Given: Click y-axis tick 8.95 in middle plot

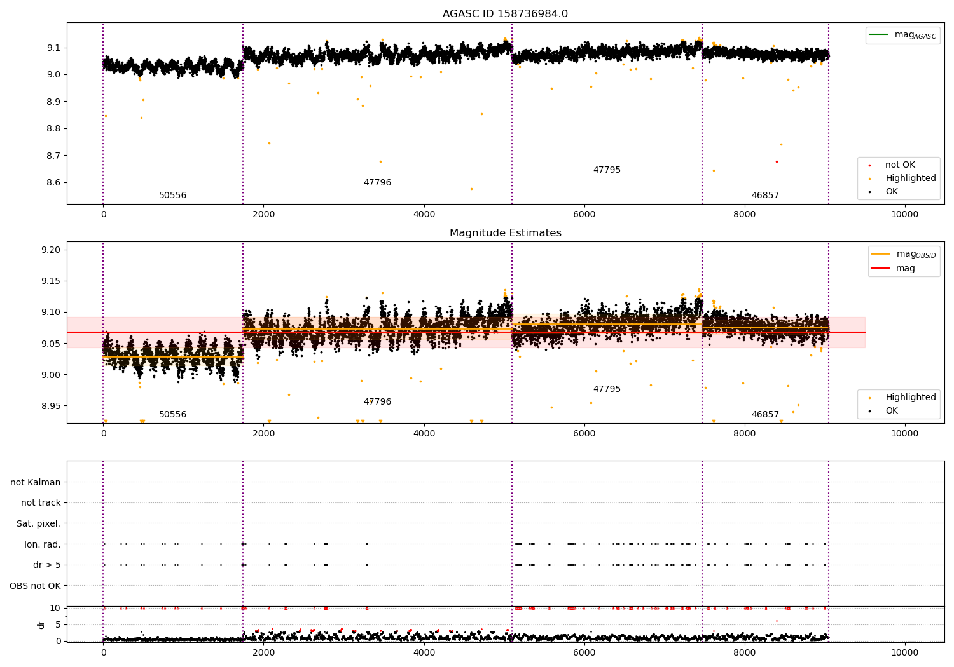Looking at the screenshot, I should [51, 406].
